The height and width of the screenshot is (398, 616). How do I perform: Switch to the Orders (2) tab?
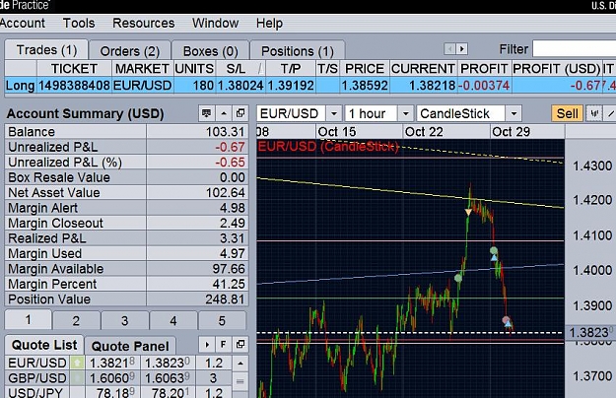(130, 51)
